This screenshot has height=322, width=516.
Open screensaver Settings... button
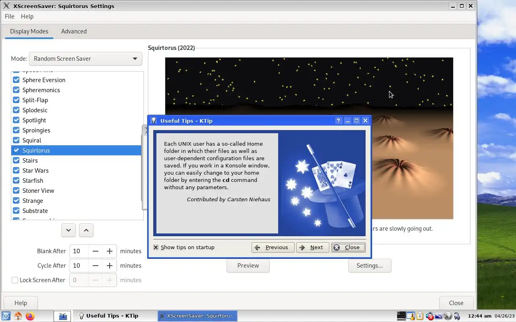[x=370, y=266]
